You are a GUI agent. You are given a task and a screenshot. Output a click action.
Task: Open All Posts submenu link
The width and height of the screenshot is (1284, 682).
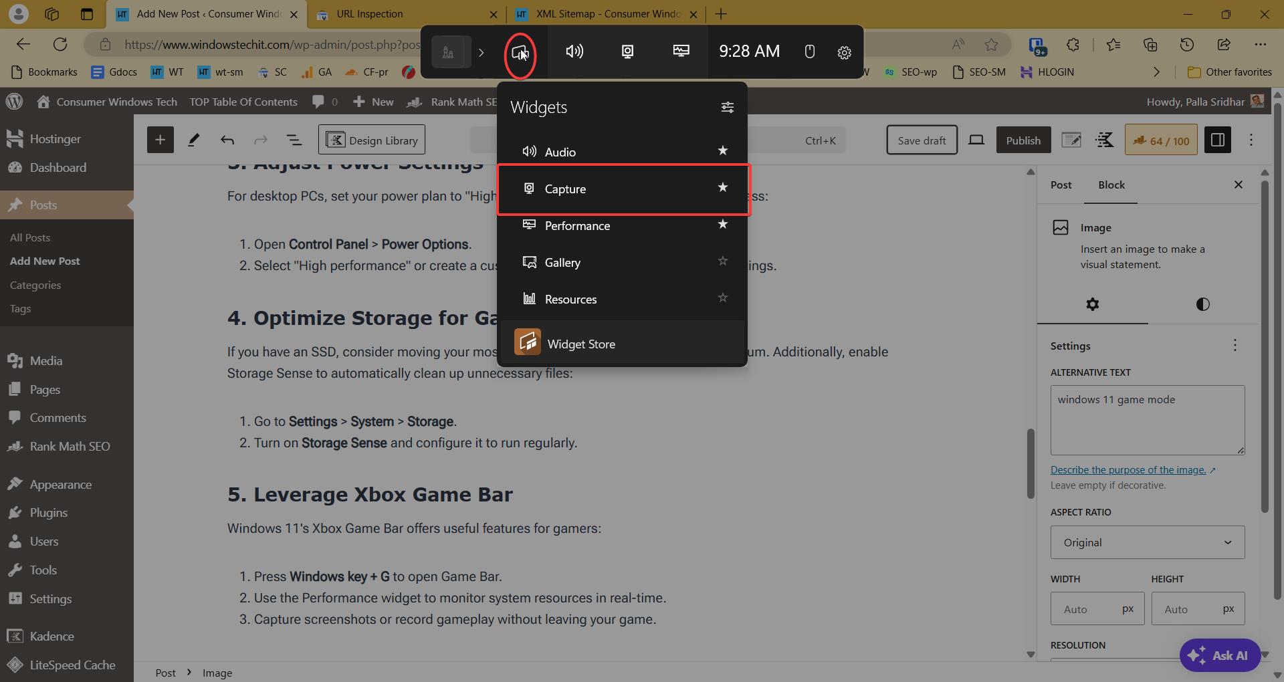[x=30, y=237]
